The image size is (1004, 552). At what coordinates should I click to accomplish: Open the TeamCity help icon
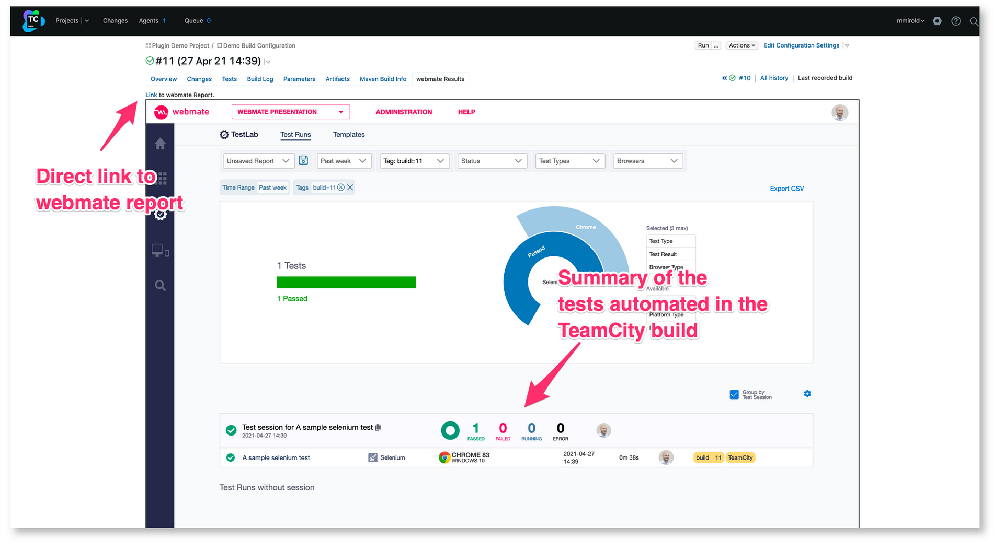(956, 21)
